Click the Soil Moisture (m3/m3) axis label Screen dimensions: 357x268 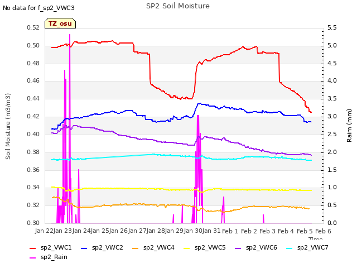coord(8,126)
